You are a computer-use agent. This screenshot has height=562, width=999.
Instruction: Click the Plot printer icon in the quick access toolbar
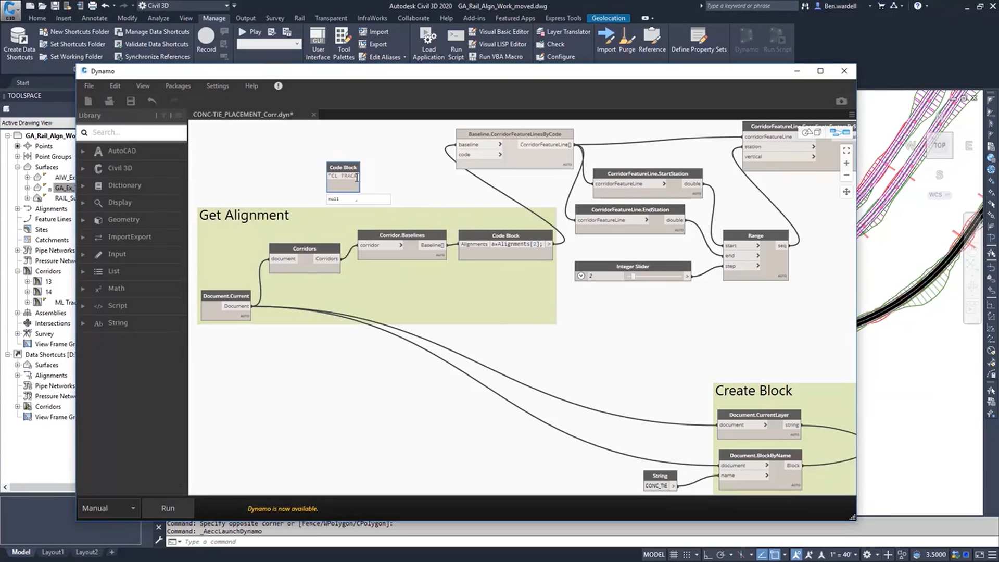92,6
